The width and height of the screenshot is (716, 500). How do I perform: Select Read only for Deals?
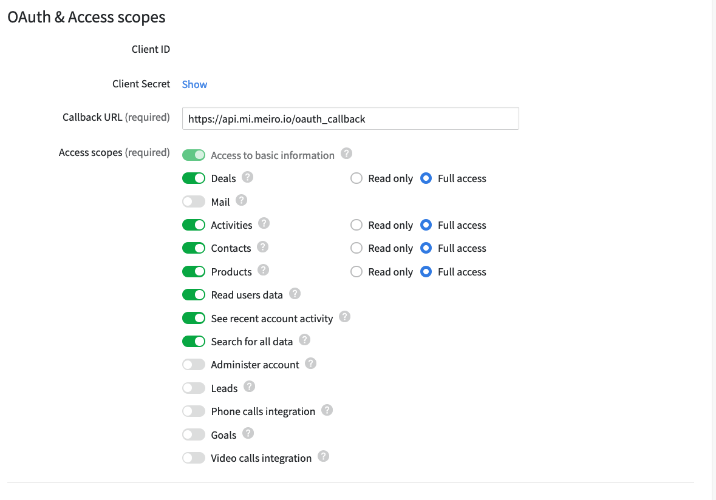point(356,178)
